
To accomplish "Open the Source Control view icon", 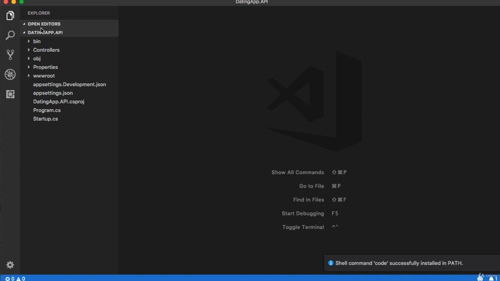I will click(10, 55).
